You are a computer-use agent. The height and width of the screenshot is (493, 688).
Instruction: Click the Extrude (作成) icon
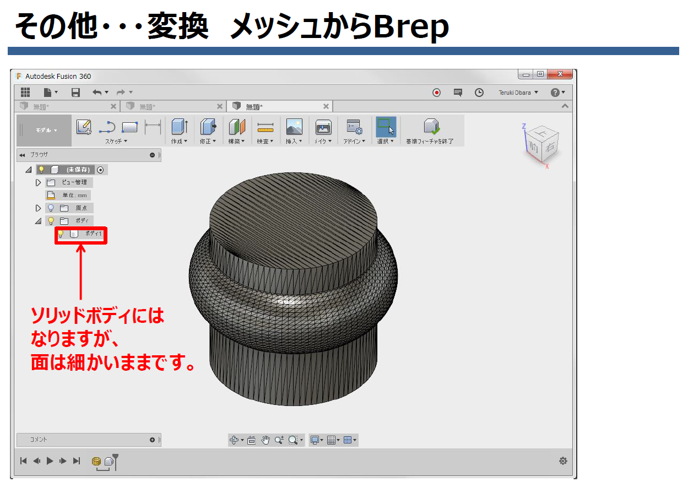pyautogui.click(x=180, y=127)
